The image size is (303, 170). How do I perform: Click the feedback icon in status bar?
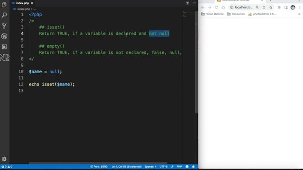[x=187, y=167]
